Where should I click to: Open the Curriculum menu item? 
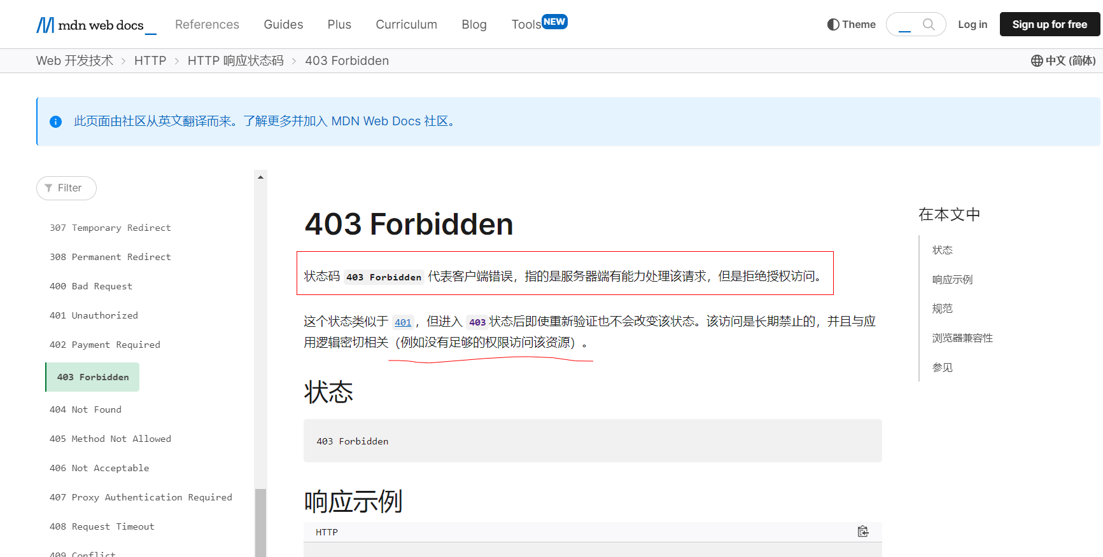point(406,24)
